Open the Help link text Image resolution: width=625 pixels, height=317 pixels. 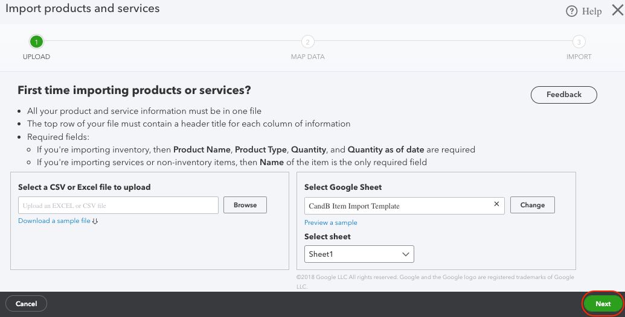tap(592, 11)
